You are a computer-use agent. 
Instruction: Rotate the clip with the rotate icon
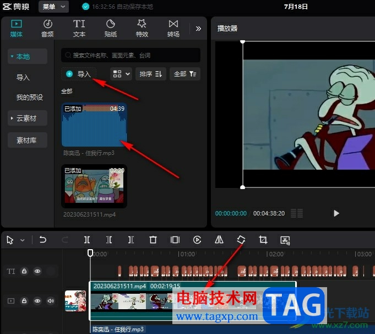(241, 239)
